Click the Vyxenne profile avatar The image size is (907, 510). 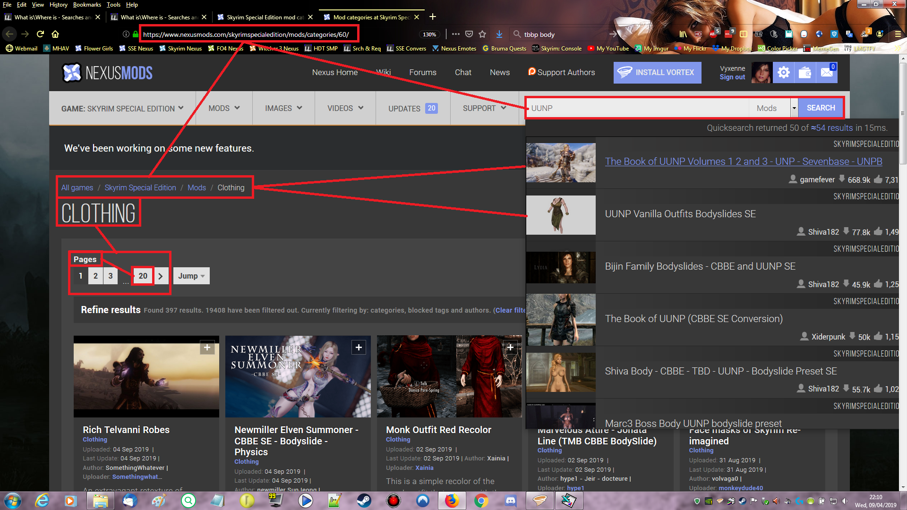tap(762, 73)
